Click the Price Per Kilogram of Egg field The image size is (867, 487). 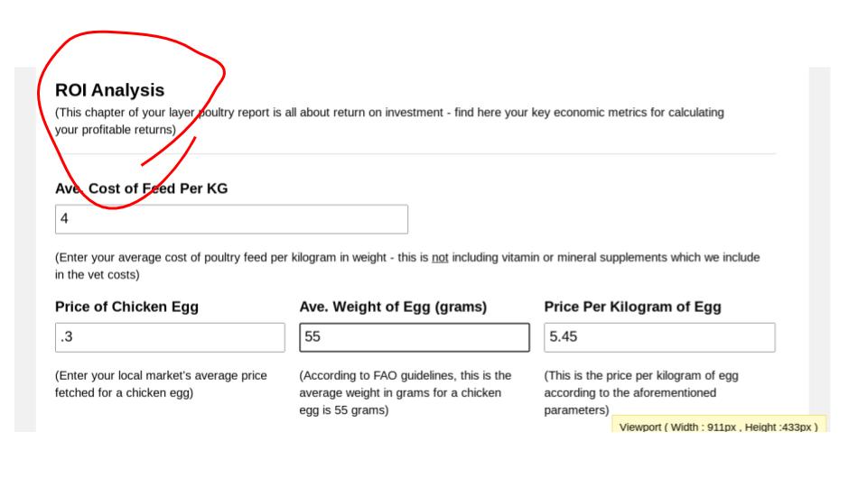pyautogui.click(x=659, y=337)
